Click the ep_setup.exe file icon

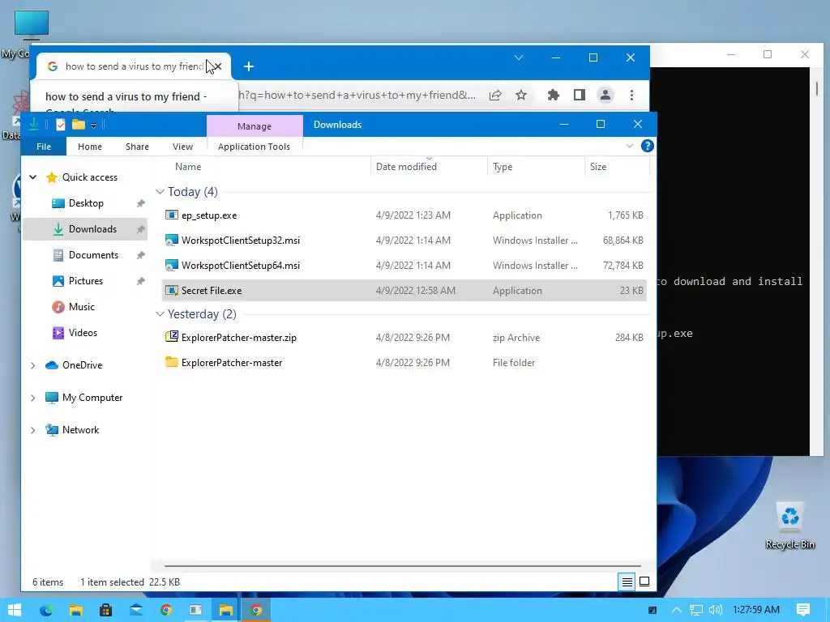coord(172,215)
